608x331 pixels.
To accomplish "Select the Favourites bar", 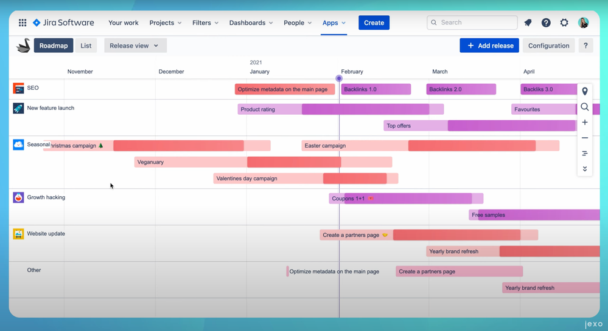I will (545, 109).
